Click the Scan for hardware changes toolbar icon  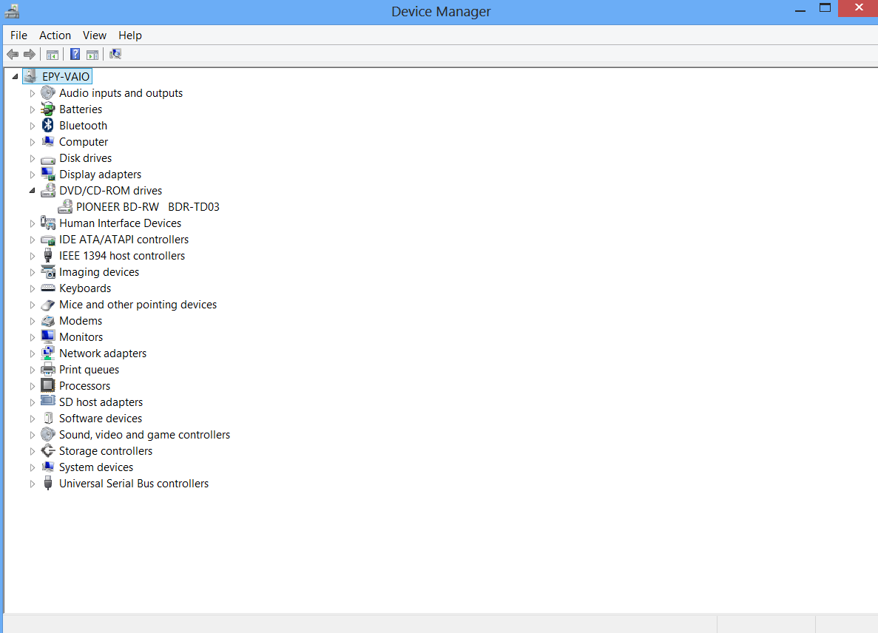pyautogui.click(x=115, y=54)
